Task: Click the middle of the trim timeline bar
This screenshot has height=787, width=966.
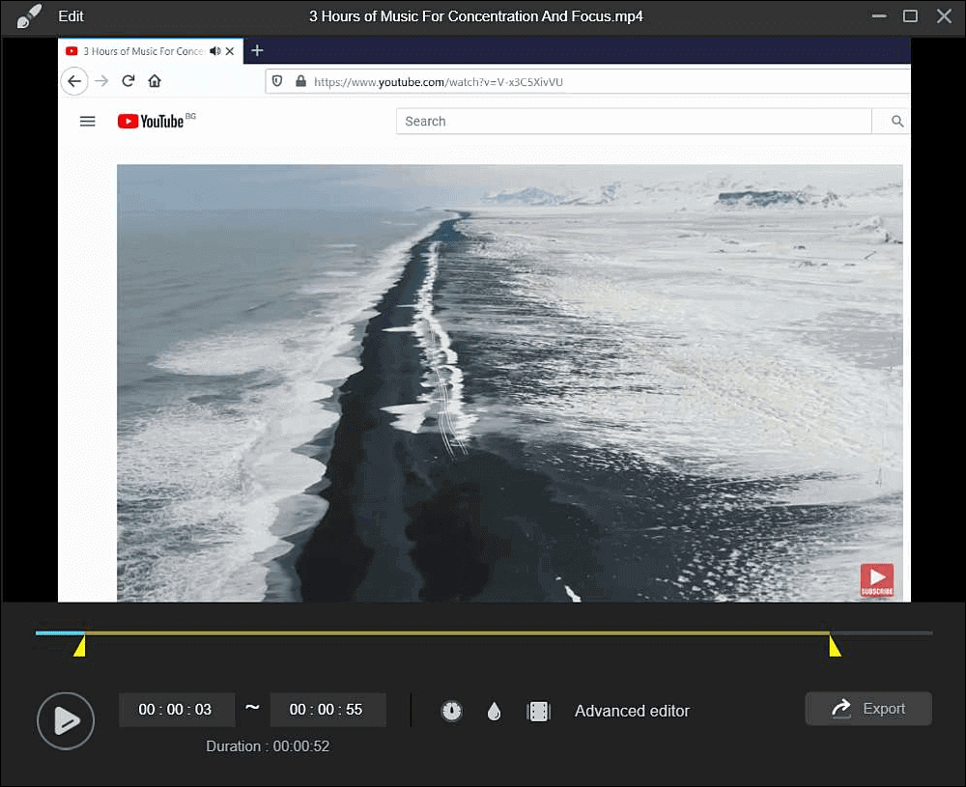Action: point(456,633)
